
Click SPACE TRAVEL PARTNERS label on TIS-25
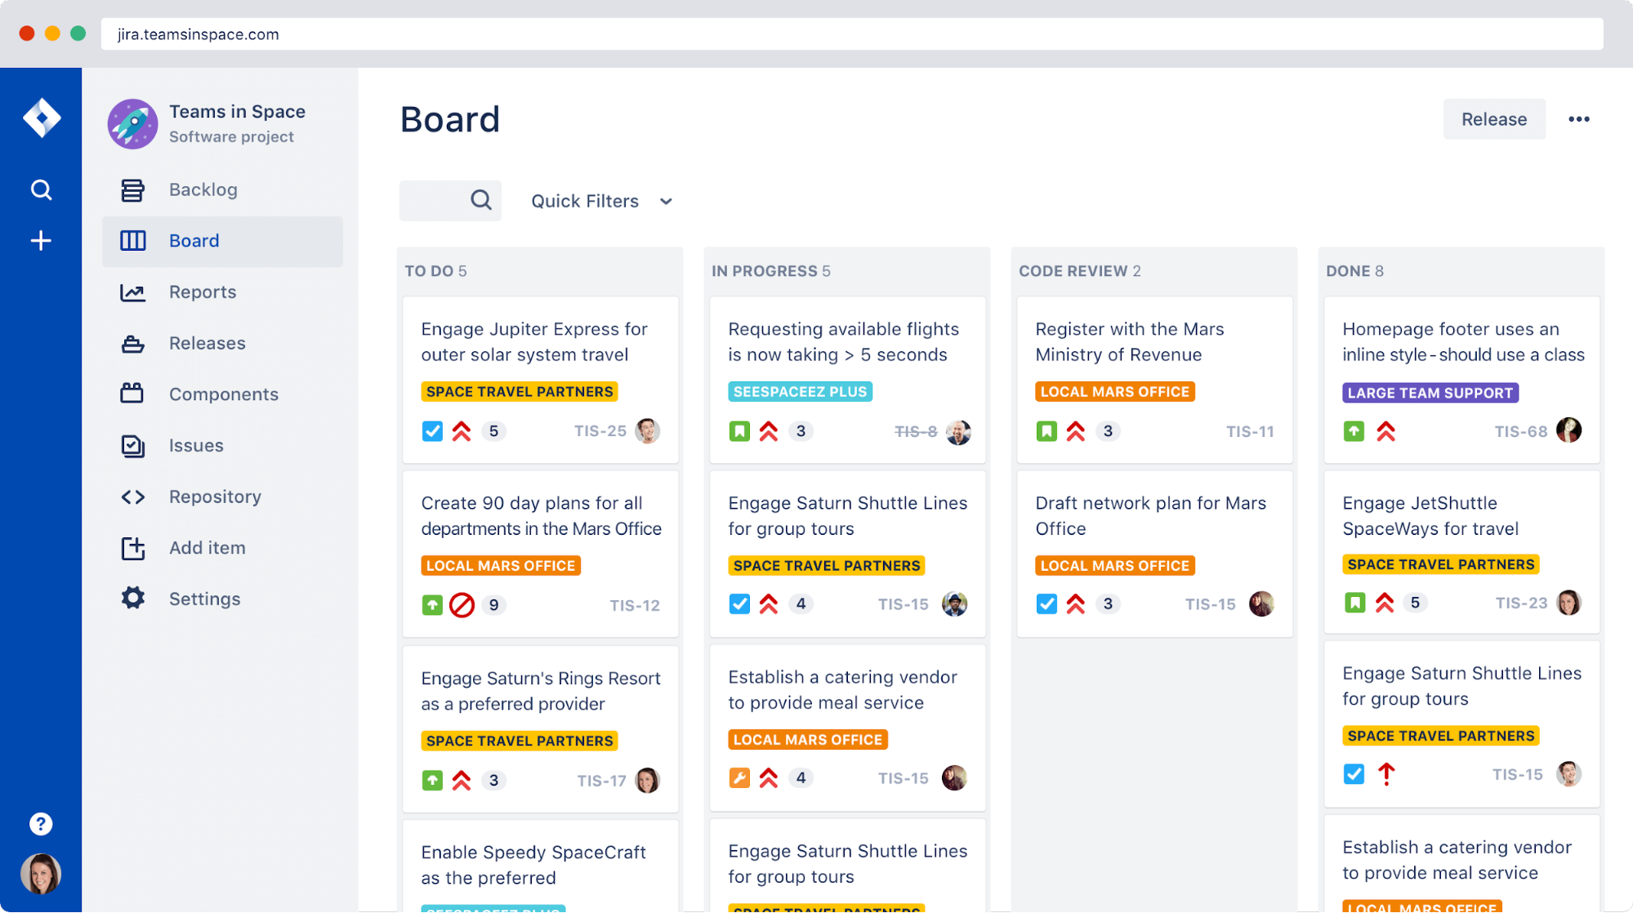[520, 390]
